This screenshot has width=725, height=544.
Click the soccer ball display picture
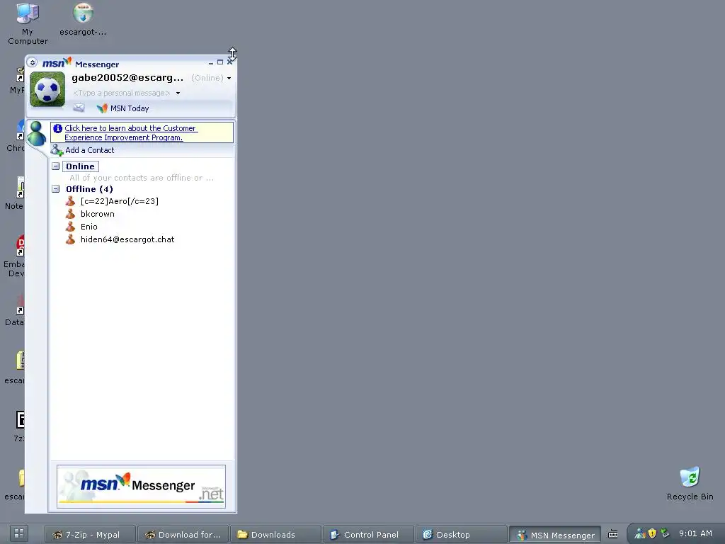pos(47,89)
